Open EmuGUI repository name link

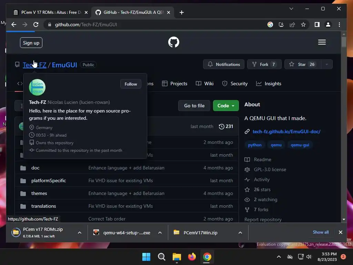(64, 65)
